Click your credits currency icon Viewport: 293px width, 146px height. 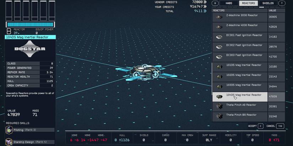click(205, 6)
